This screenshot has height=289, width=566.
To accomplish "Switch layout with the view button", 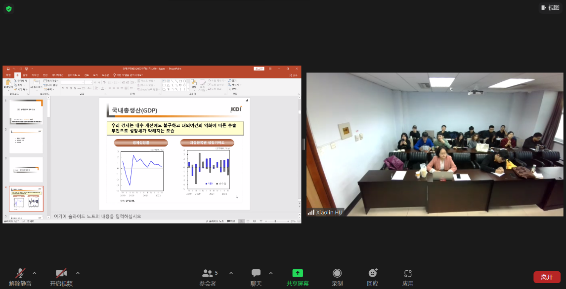I will (x=550, y=7).
